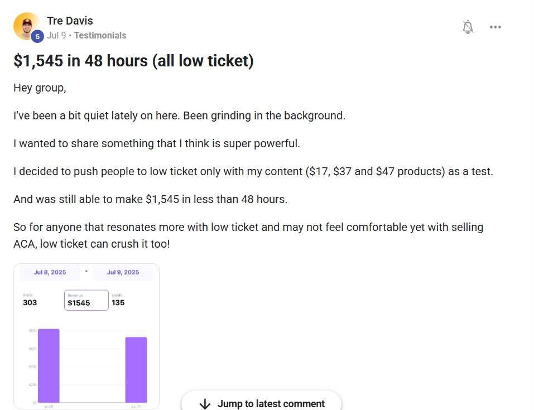Image resolution: width=534 pixels, height=410 pixels.
Task: Click the "$1,545 in 48 hours" post title
Action: coord(133,61)
